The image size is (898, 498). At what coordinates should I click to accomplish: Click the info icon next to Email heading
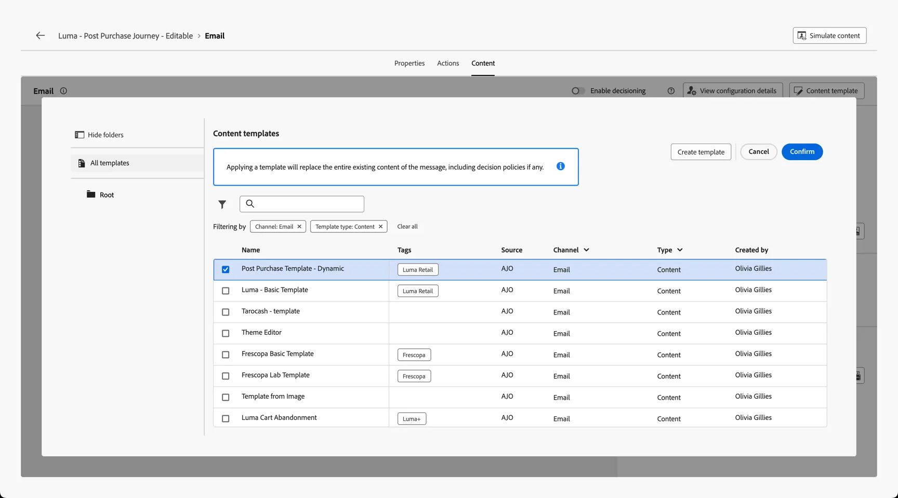pos(63,91)
